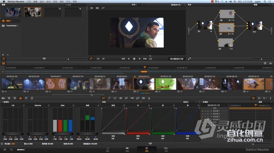Open the RGB Mixer palette
This screenshot has width=274, height=153.
26,98
